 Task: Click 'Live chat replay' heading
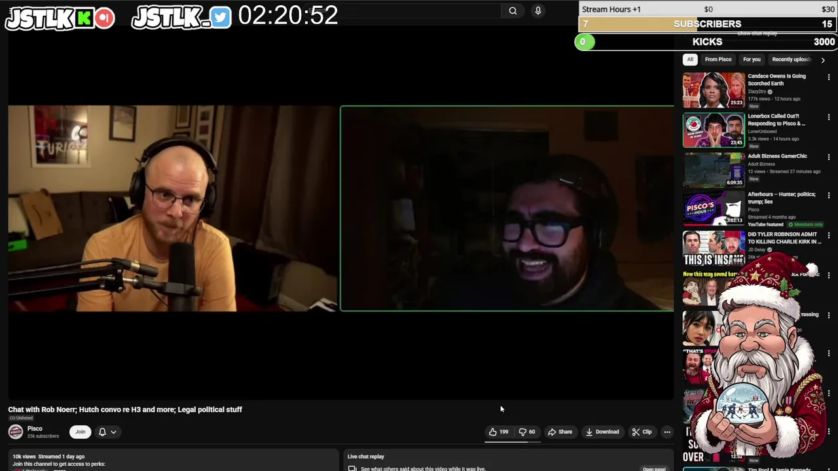coord(365,457)
